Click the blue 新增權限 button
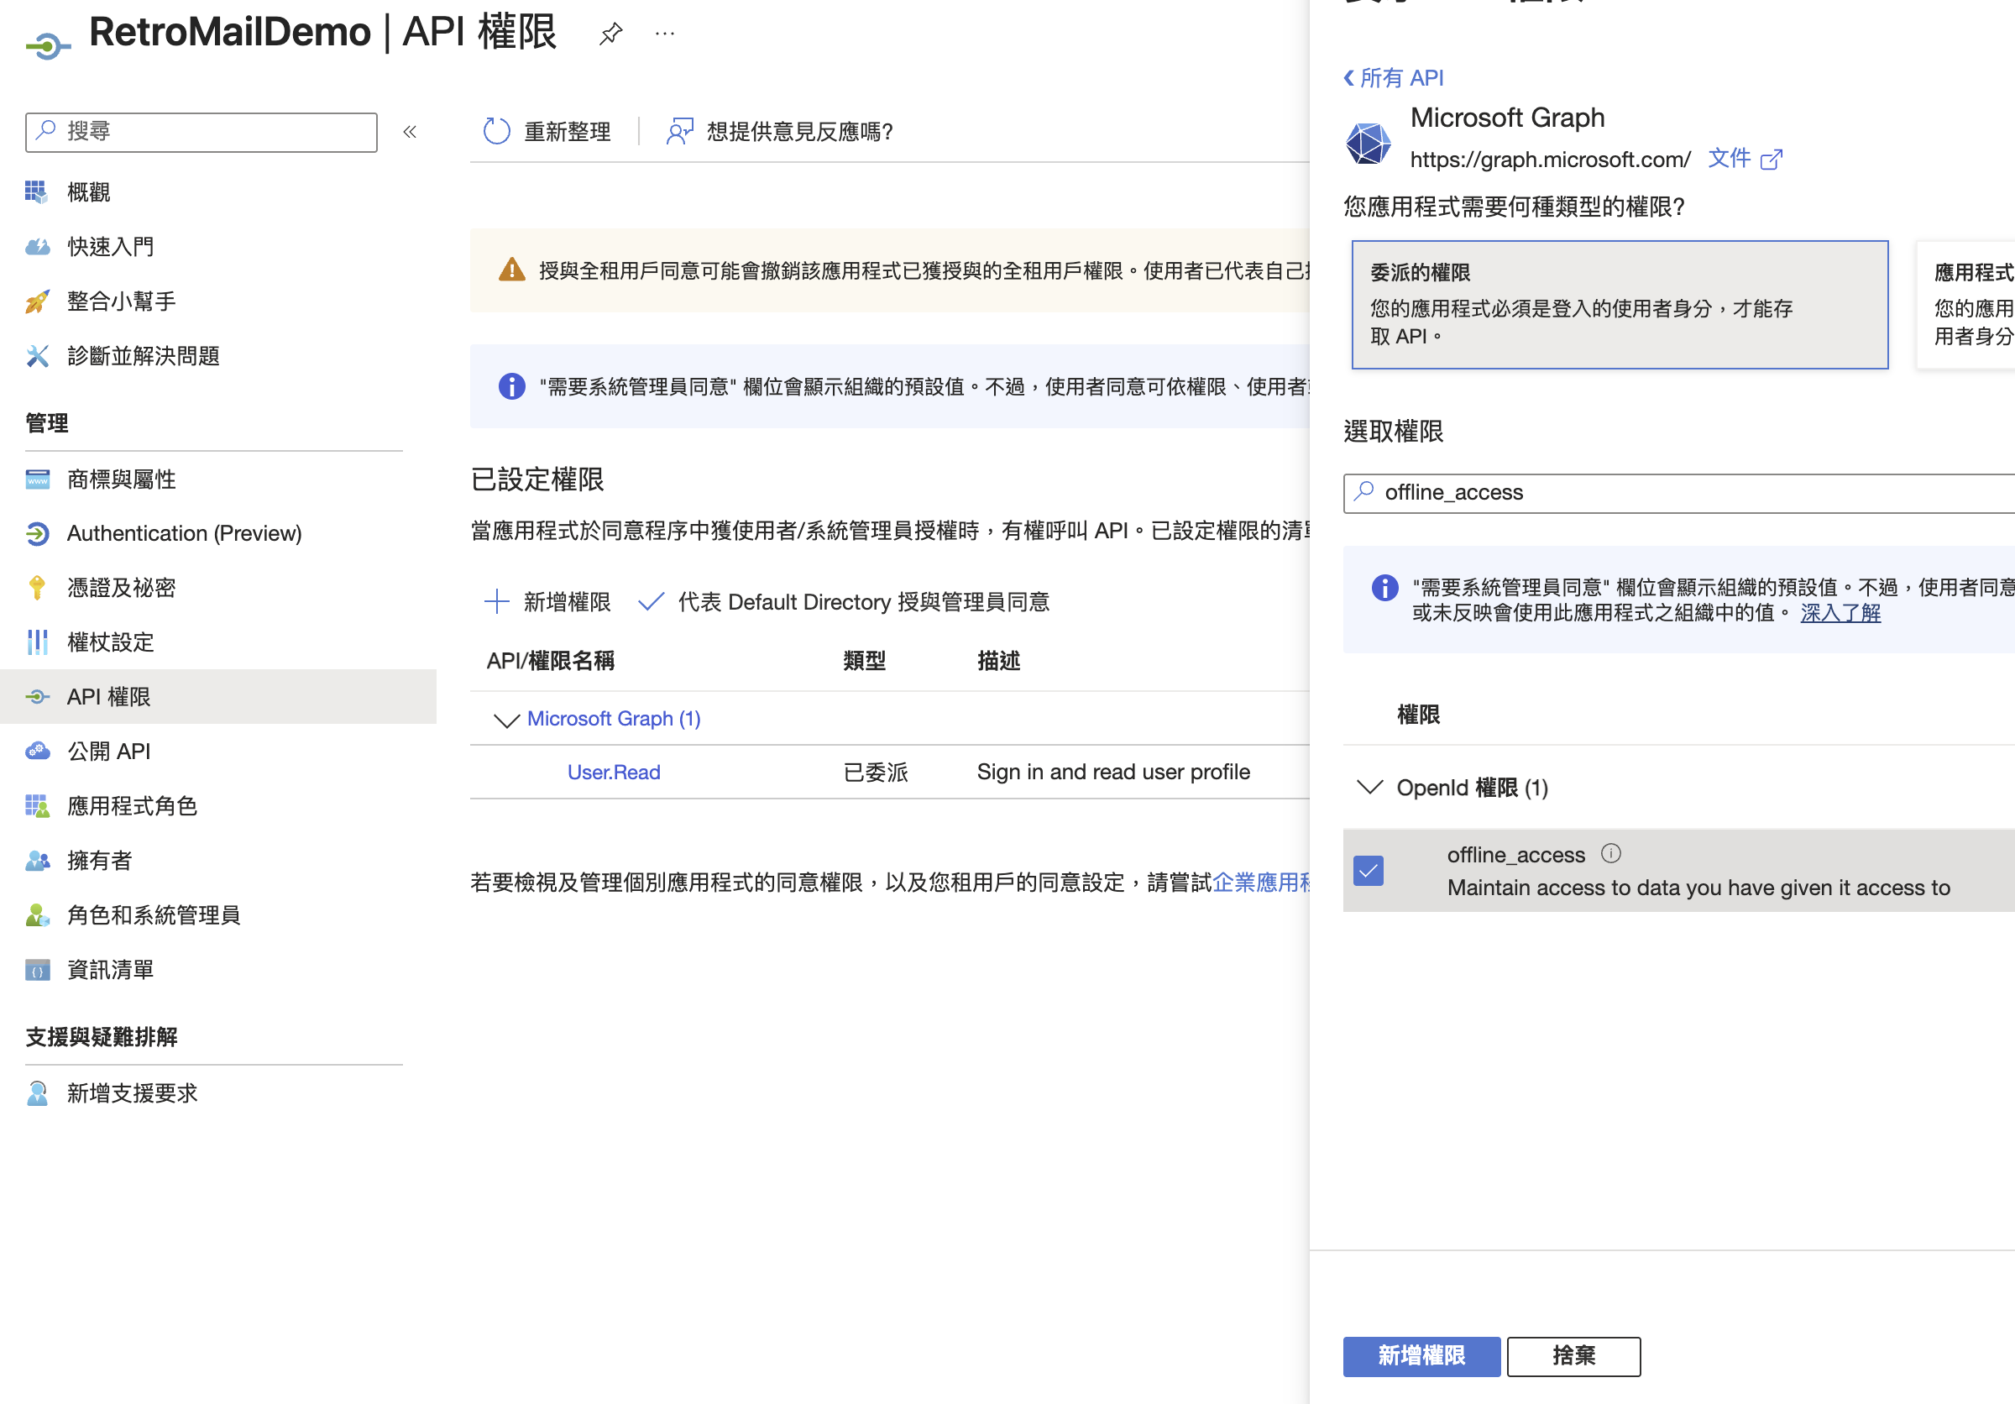 (x=1421, y=1357)
